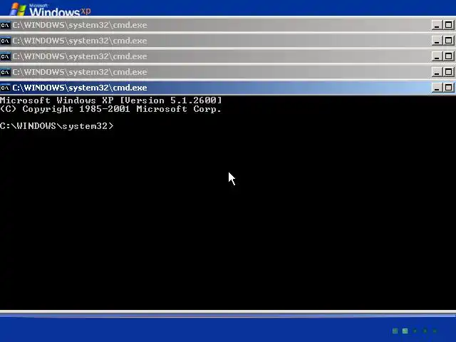The width and height of the screenshot is (456, 342).
Task: Maximize the fourth-from-top cmd.exe window
Action: [x=448, y=72]
